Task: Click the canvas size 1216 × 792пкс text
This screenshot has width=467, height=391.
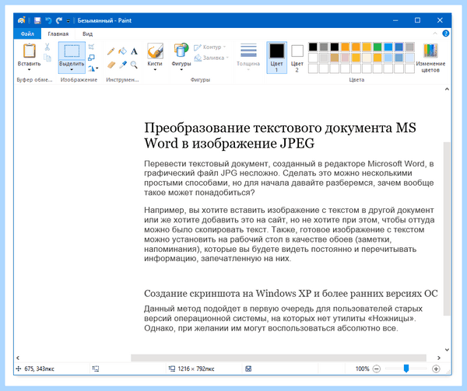Action: [196, 368]
